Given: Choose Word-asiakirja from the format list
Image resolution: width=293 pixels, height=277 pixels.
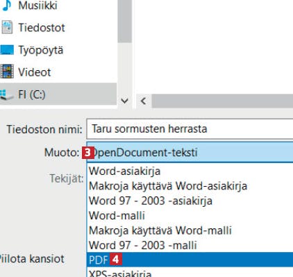Looking at the screenshot, I should point(190,171).
